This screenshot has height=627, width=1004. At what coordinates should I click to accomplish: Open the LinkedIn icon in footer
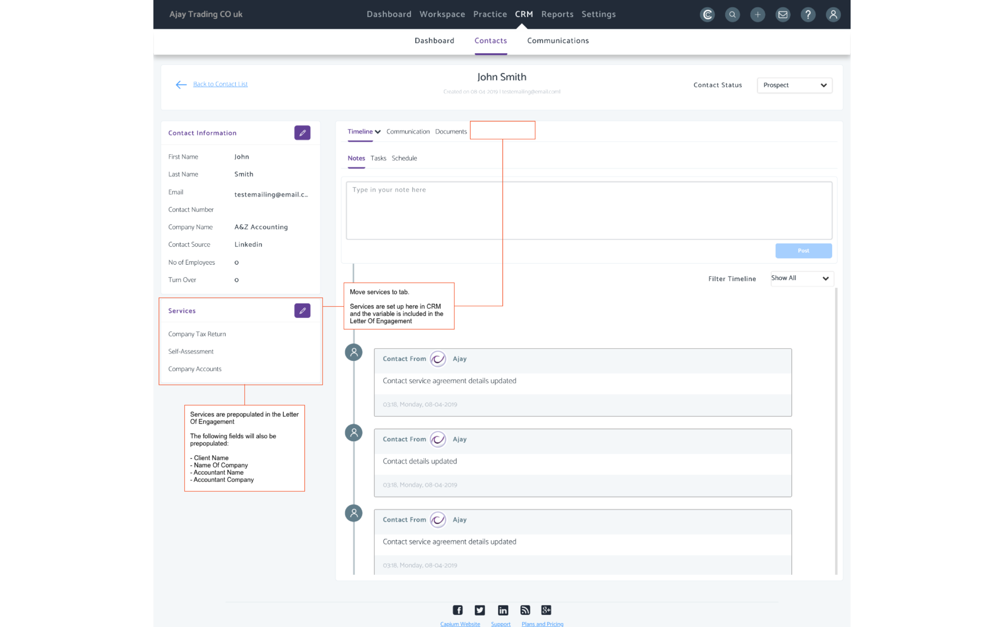coord(503,610)
